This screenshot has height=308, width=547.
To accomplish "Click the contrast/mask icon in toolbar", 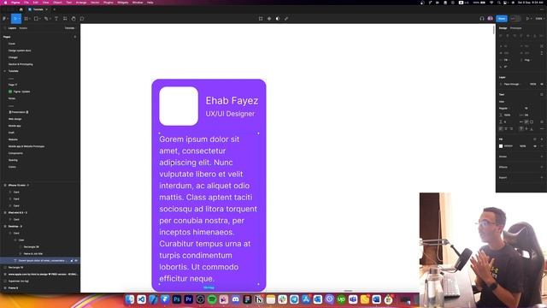I will pos(278,19).
